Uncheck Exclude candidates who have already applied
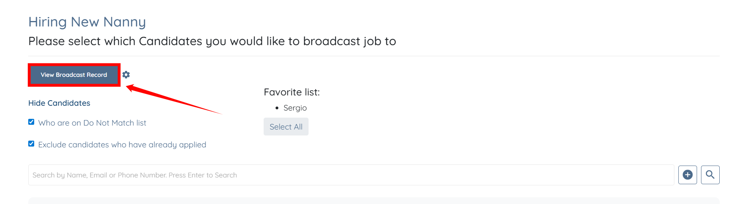 click(x=31, y=144)
